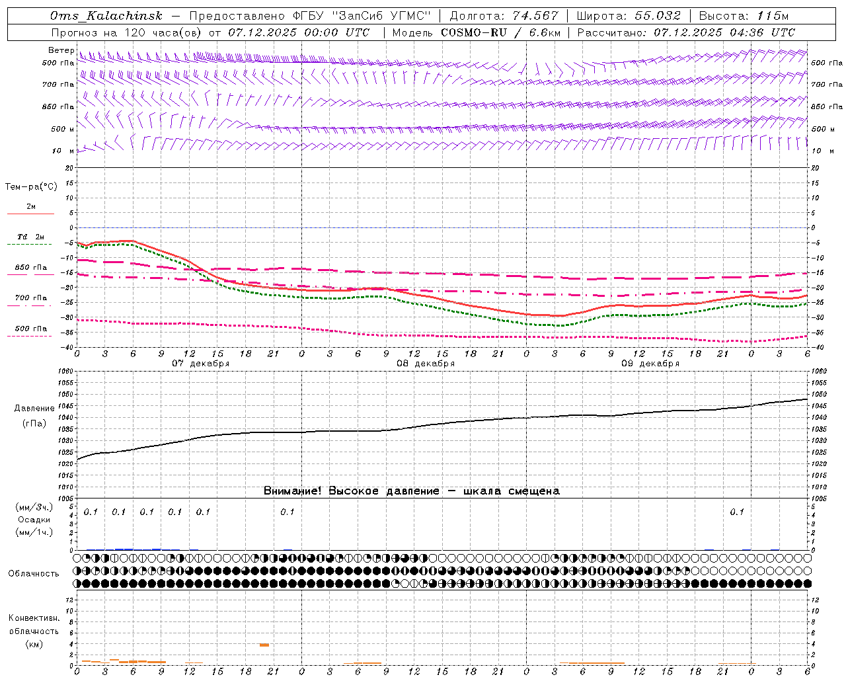Click the 1060 value on left pressure axis
846x677 pixels.
tap(65, 372)
